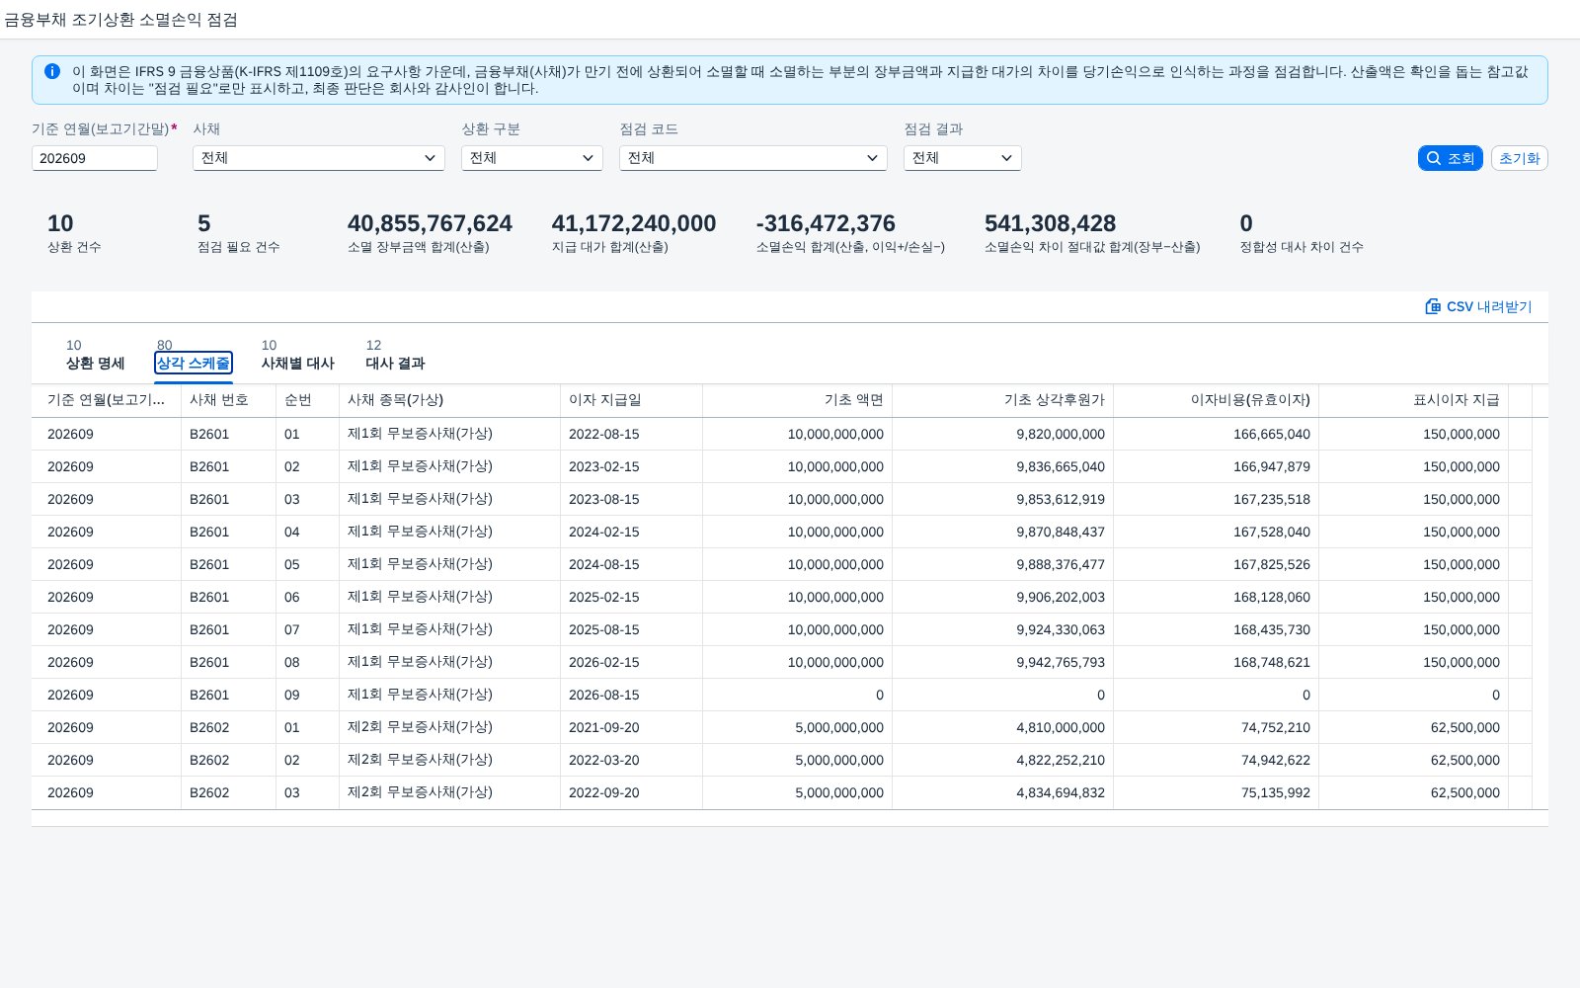
Task: Click the 기준 연월 input field showing 202609
Action: [x=95, y=158]
